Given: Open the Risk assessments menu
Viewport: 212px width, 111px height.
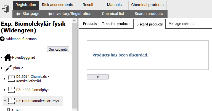Looking at the screenshot, I should click(57, 5).
